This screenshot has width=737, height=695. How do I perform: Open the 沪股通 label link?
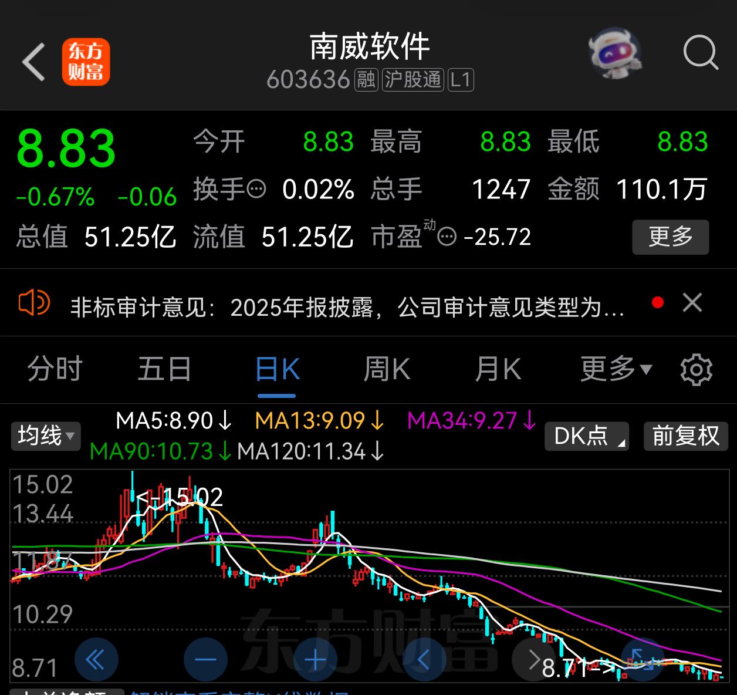413,80
